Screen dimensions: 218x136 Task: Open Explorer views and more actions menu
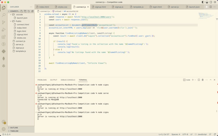click(31, 7)
